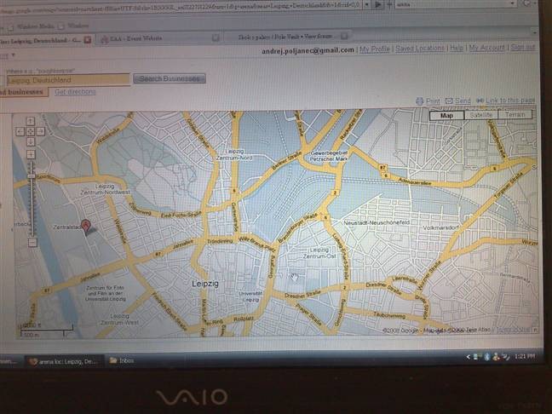Open the Saved Locations link
This screenshot has height=414, width=552.
(x=420, y=49)
